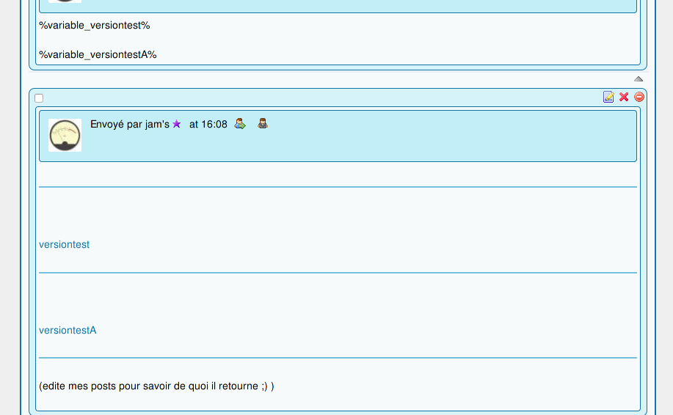Click the purple star next to jam's
The width and height of the screenshot is (673, 415).
pos(176,125)
